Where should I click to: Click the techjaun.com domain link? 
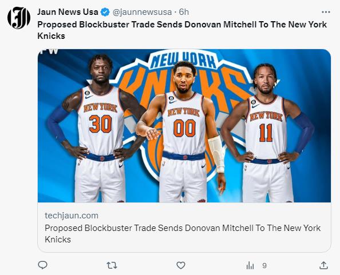(72, 216)
